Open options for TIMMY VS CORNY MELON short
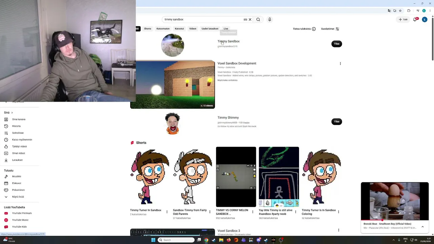The width and height of the screenshot is (434, 244). tap(253, 212)
